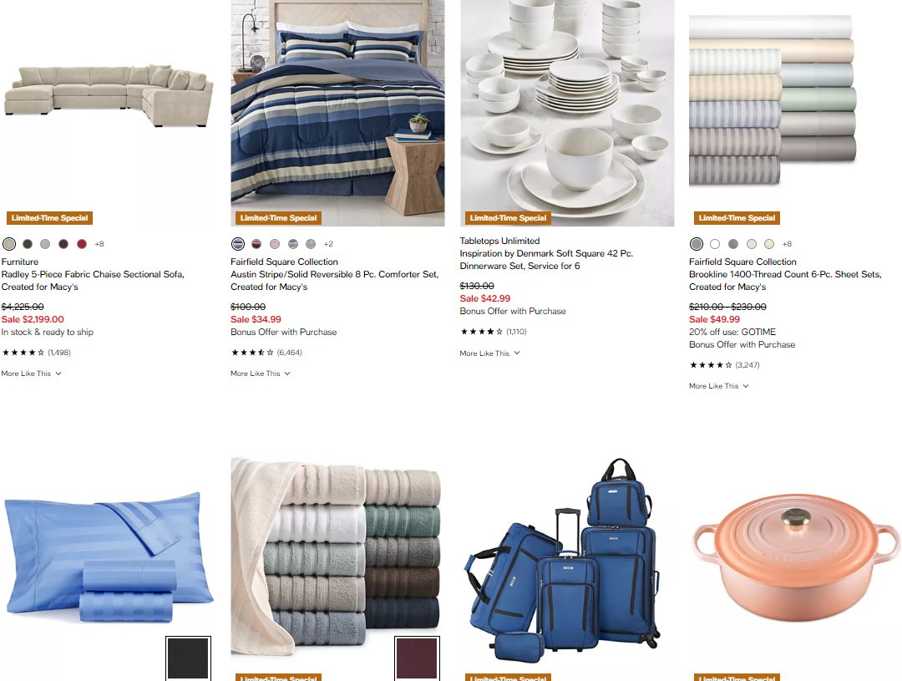Viewport: 902px width, 681px height.
Task: Expand More Like This under Austin comforter set
Action: pos(261,374)
